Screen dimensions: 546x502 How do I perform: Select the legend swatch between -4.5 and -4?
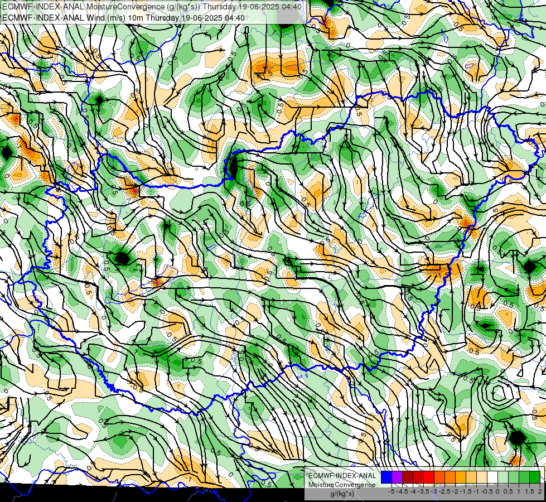408,477
